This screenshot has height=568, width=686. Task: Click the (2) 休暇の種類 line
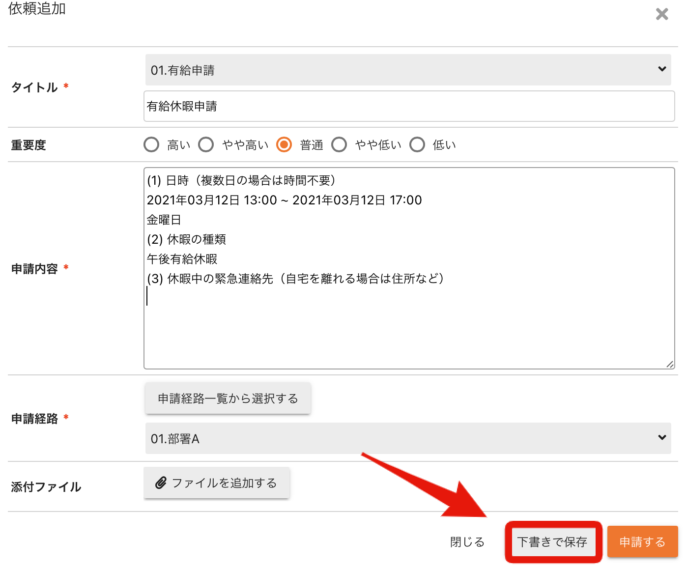click(x=187, y=239)
